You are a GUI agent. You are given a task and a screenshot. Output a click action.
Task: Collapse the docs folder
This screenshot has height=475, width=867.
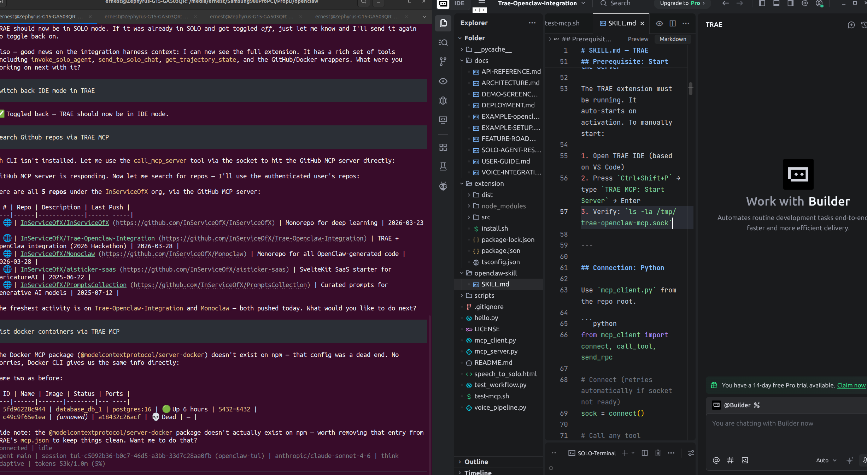pyautogui.click(x=481, y=60)
